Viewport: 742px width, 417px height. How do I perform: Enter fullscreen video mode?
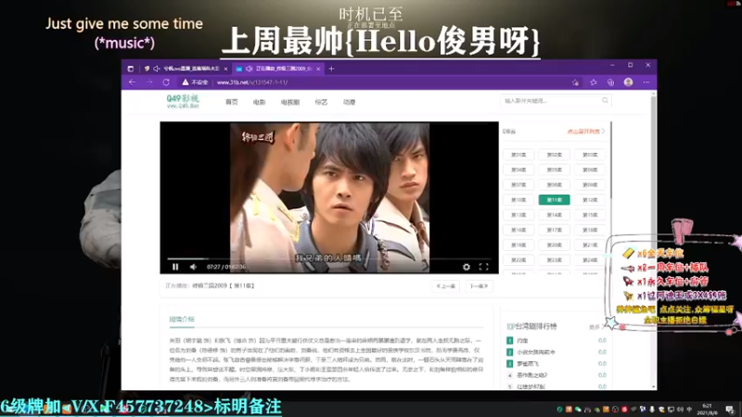[483, 267]
